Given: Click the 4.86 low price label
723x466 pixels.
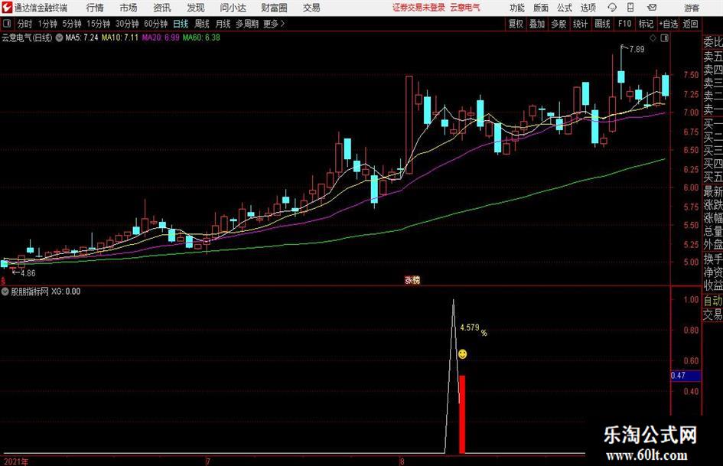Looking at the screenshot, I should click(28, 273).
